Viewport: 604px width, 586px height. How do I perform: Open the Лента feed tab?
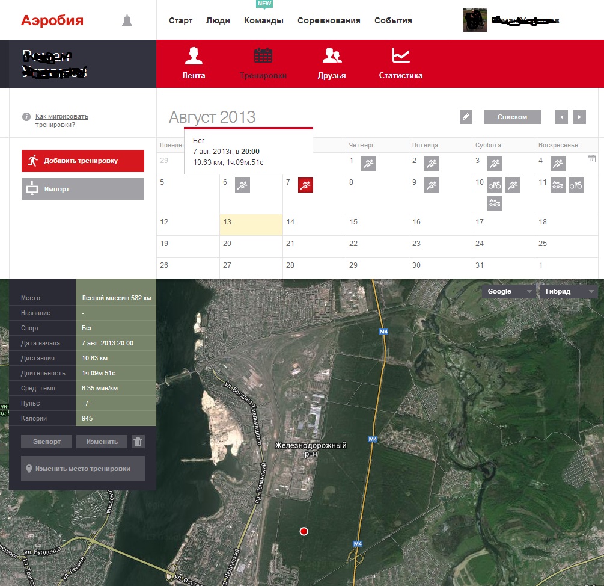click(194, 63)
